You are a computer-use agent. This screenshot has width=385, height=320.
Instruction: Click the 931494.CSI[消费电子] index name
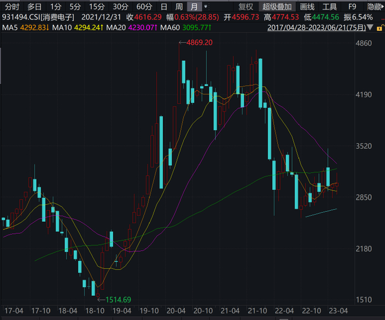[x=38, y=17]
